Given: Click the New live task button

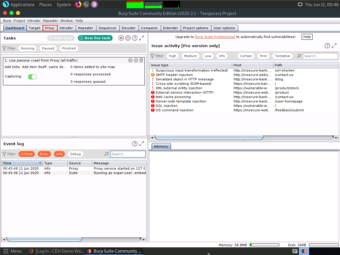Looking at the screenshot, I should point(95,38).
